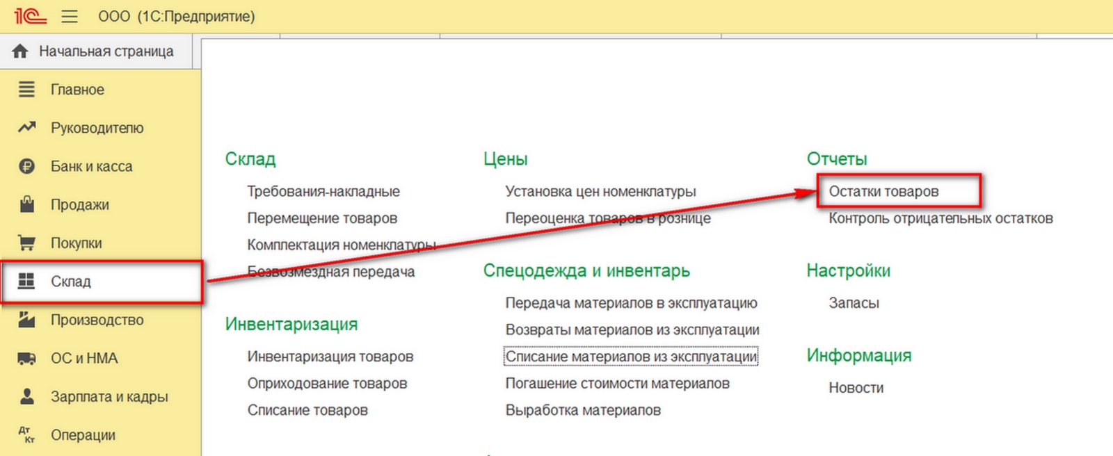Switch to the Склад section
This screenshot has width=1113, height=456.
coord(102,282)
